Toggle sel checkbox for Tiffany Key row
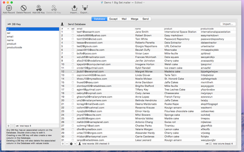 click(73, 90)
